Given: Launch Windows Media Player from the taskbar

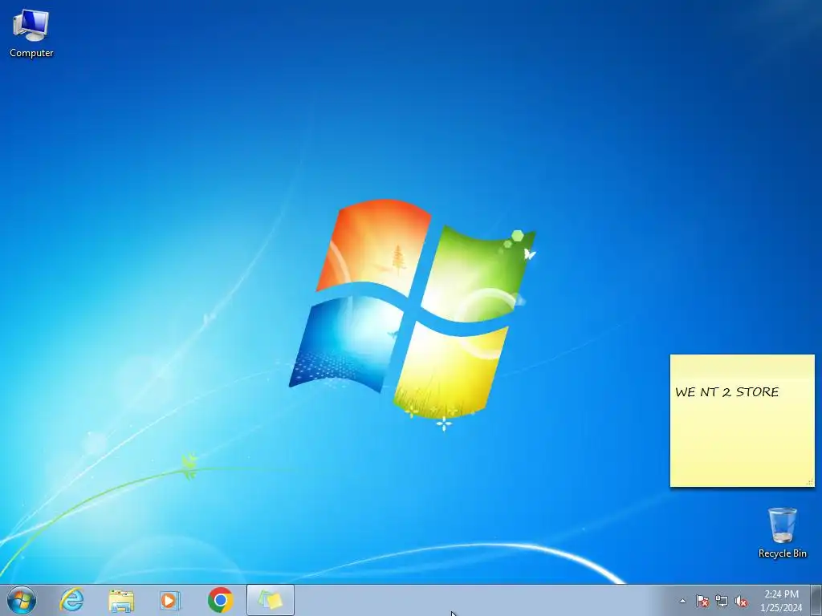Looking at the screenshot, I should pos(170,601).
